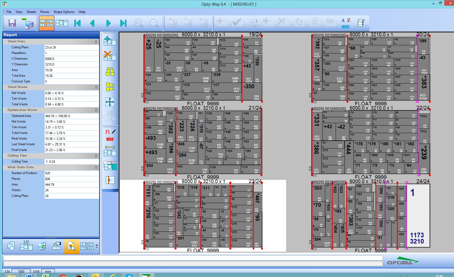Click the renumber 'n' pencil icon
Screen dimensions: 454x277
(110, 135)
